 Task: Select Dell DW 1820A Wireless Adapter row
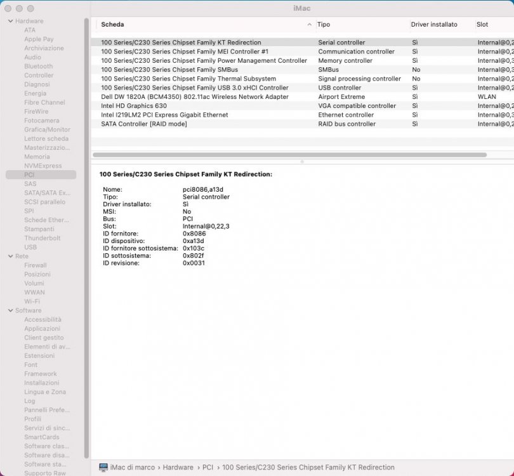194,97
